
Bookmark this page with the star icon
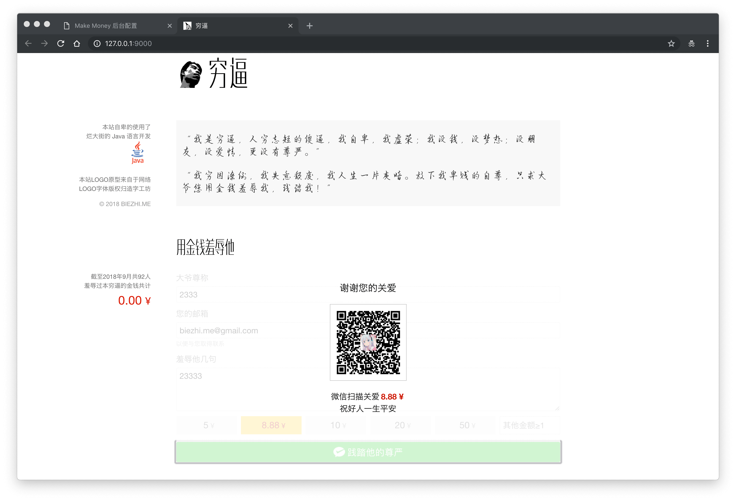[x=671, y=43]
